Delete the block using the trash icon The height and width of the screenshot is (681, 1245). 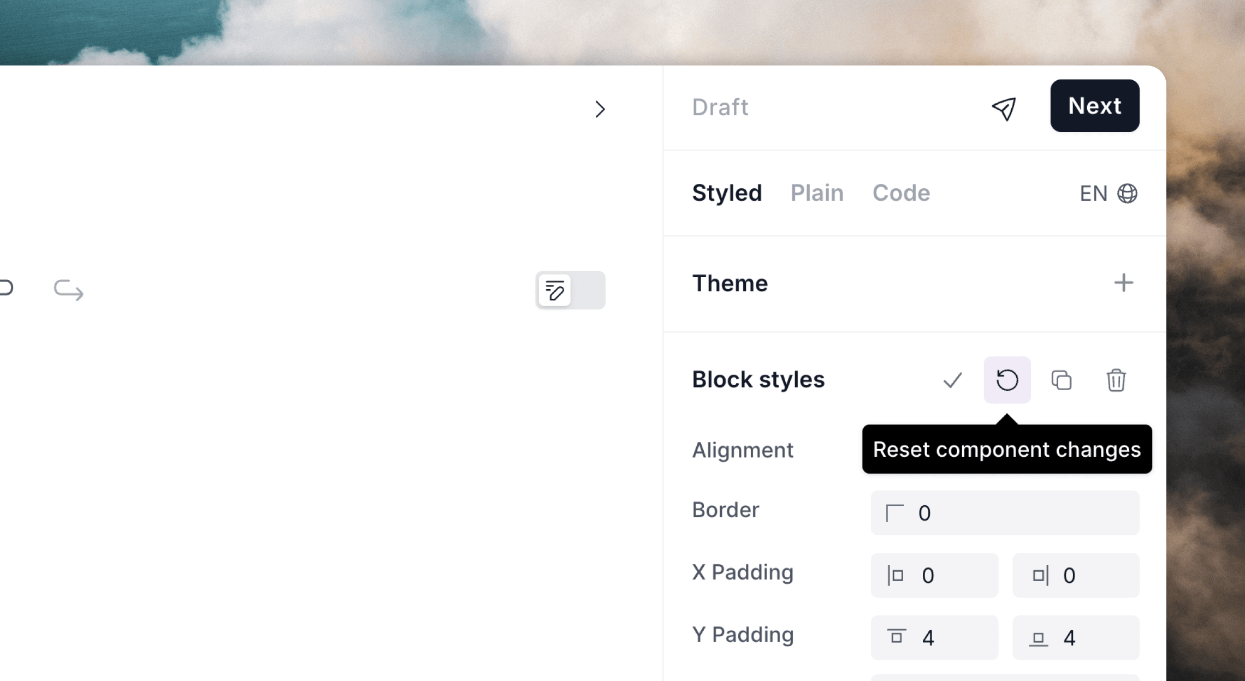click(x=1116, y=380)
